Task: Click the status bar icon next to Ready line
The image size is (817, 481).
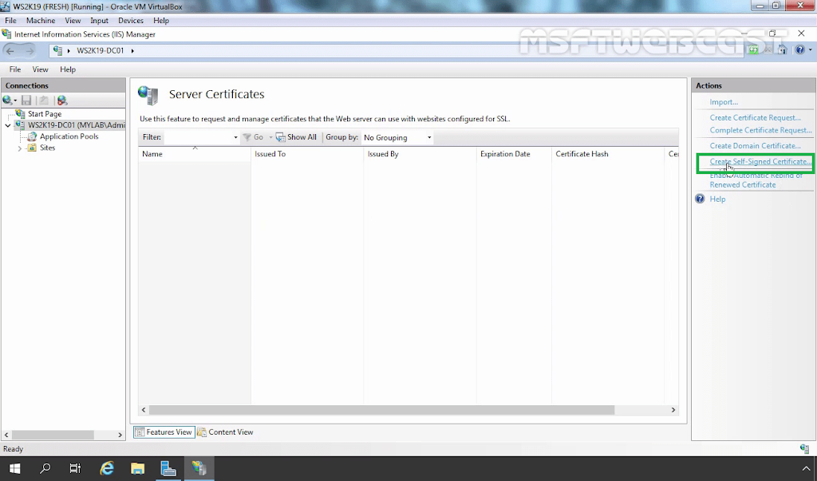Action: click(805, 448)
